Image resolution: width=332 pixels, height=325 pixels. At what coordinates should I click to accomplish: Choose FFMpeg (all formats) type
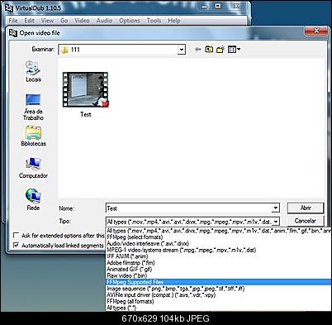point(219,301)
